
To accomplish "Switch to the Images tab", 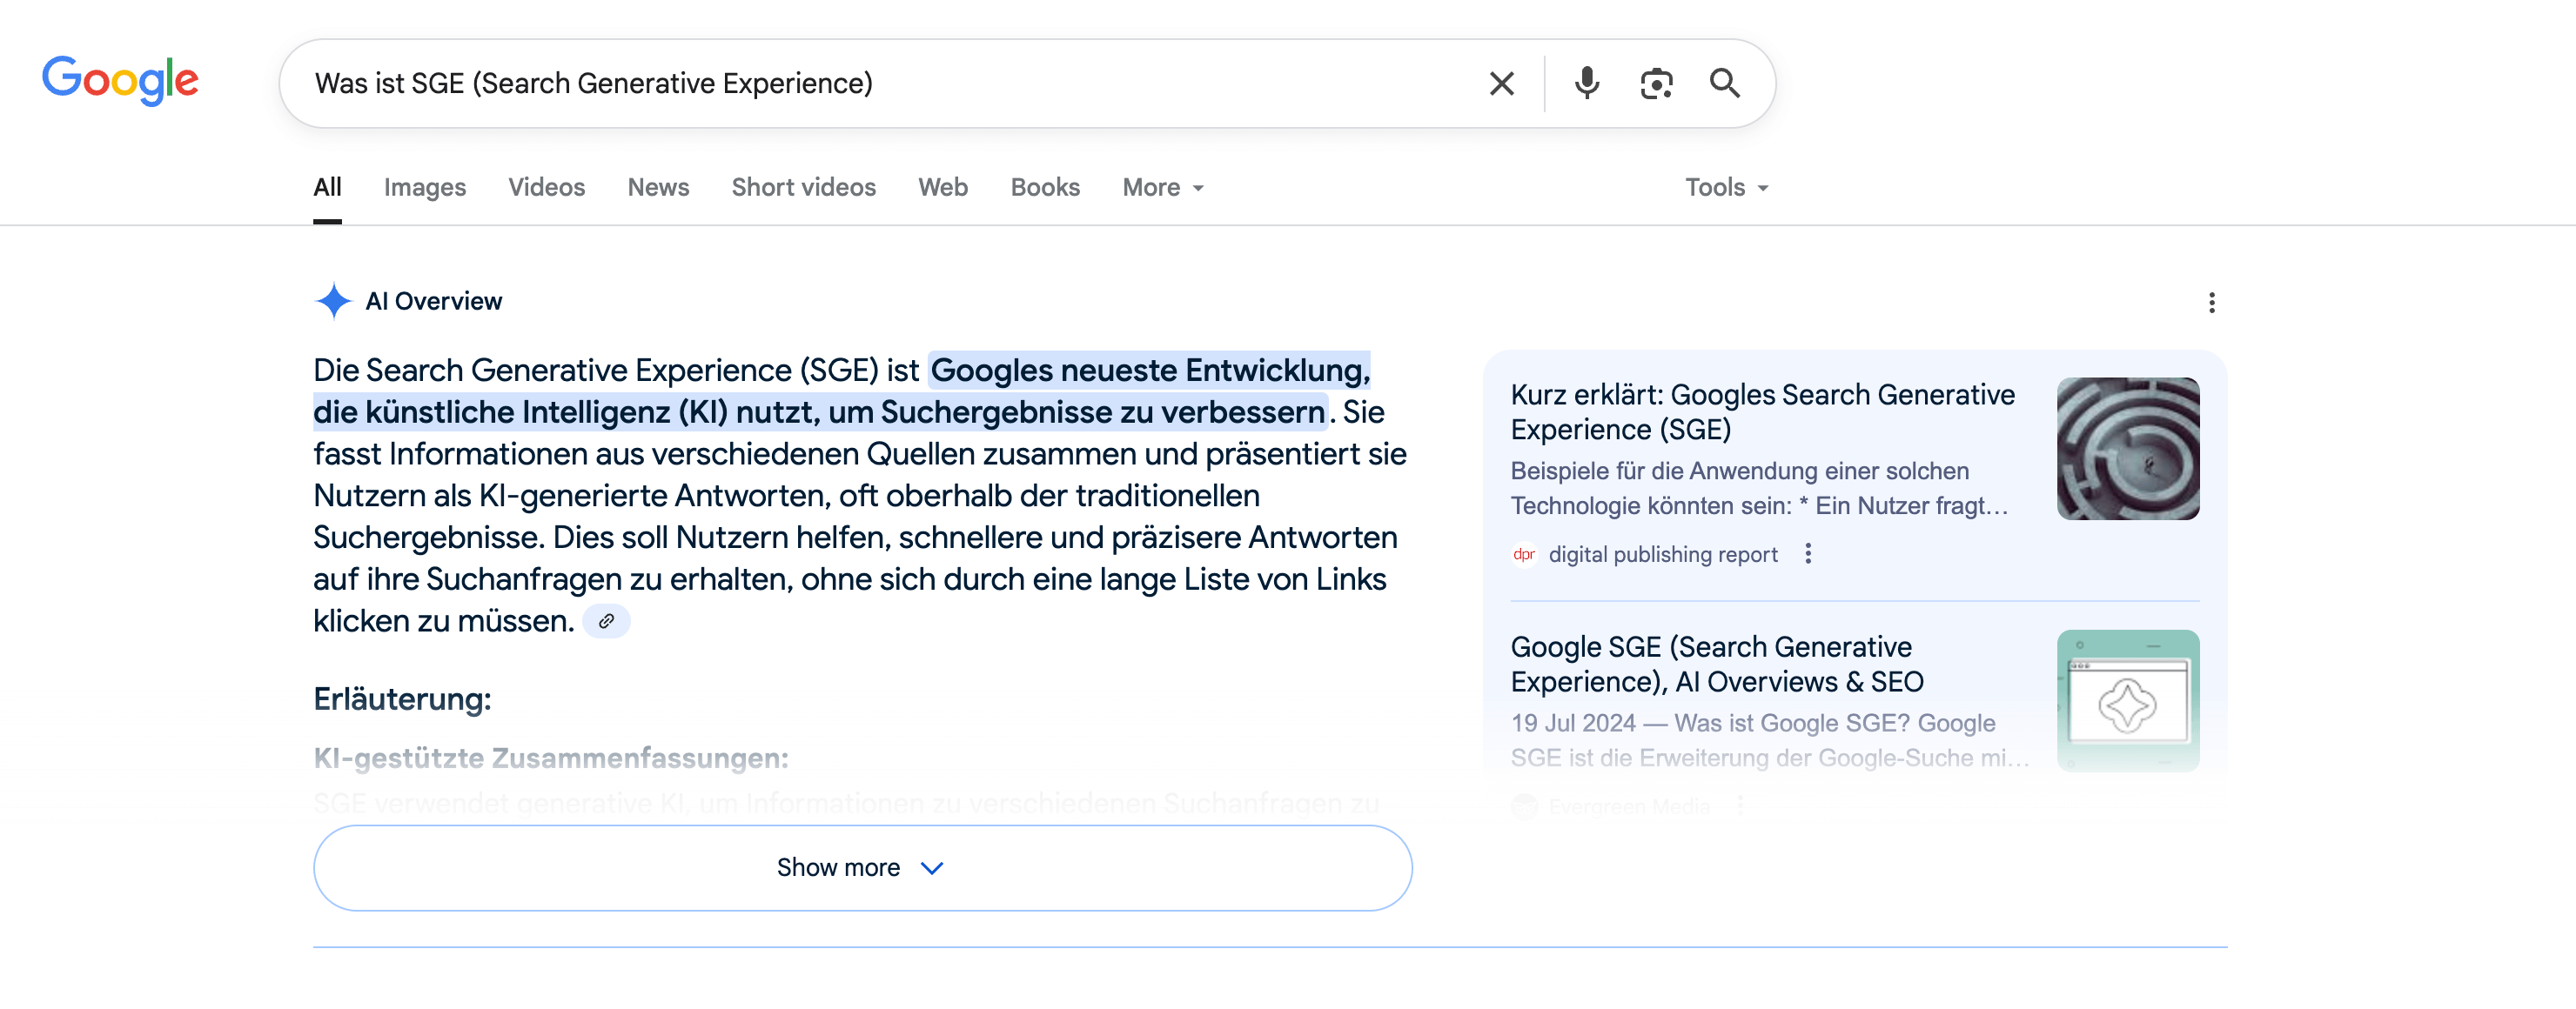I will point(424,188).
